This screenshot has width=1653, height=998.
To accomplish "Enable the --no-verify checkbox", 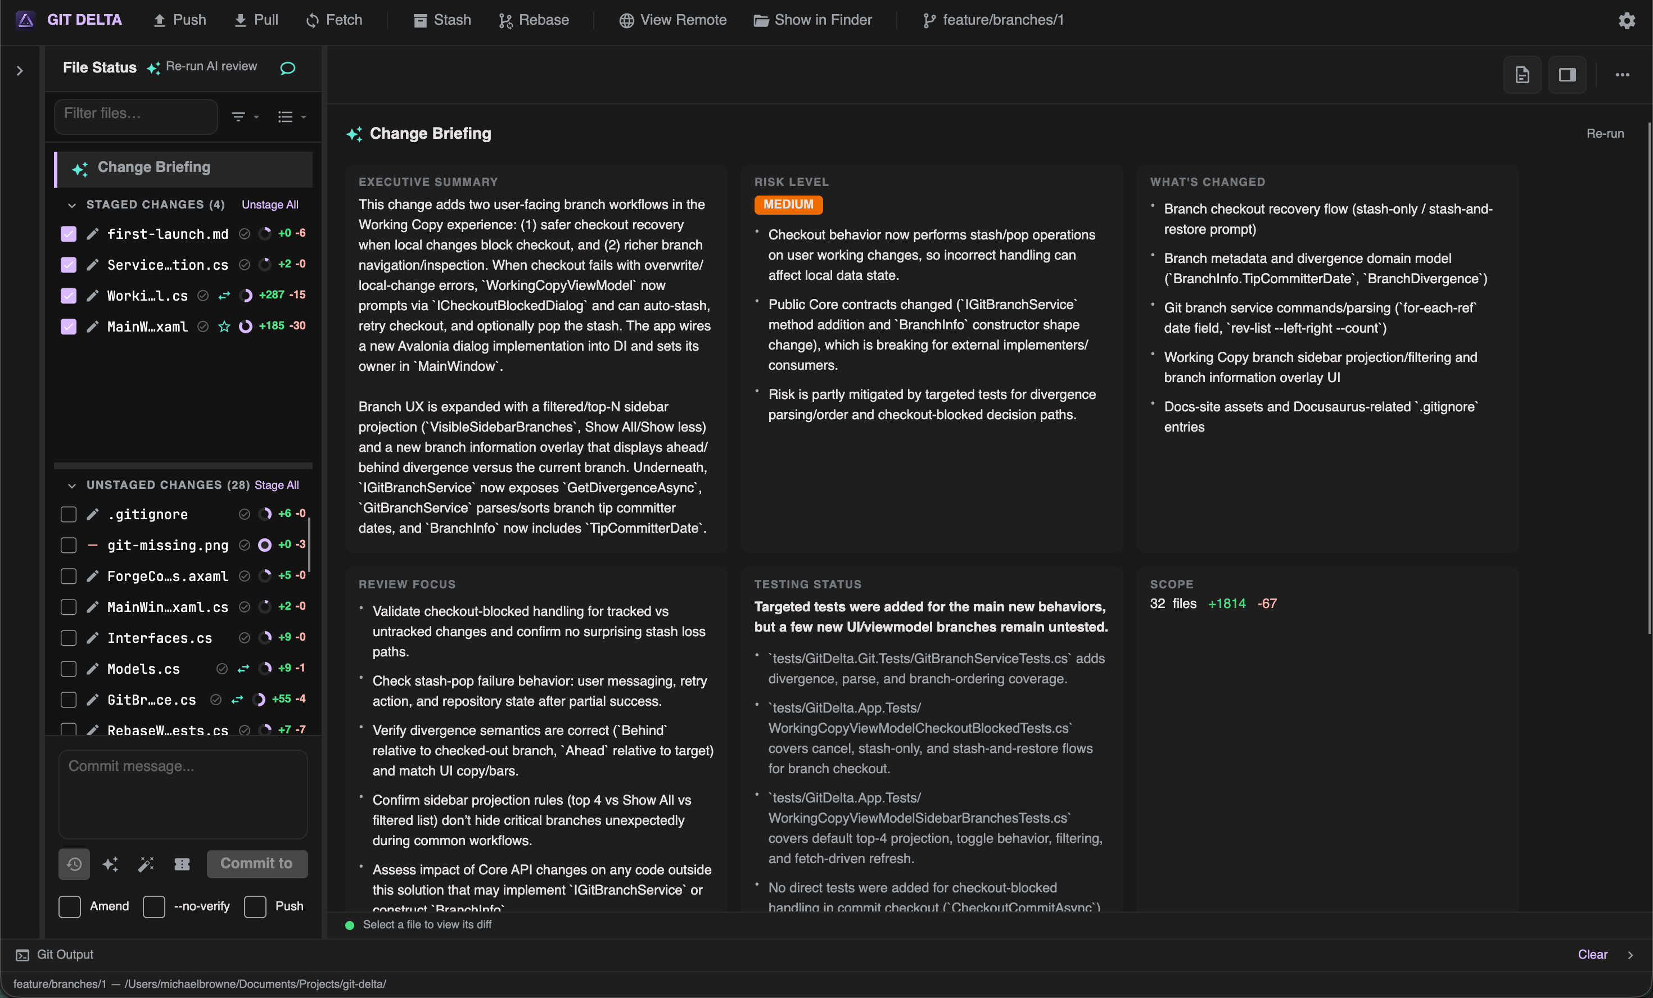I will [x=153, y=907].
